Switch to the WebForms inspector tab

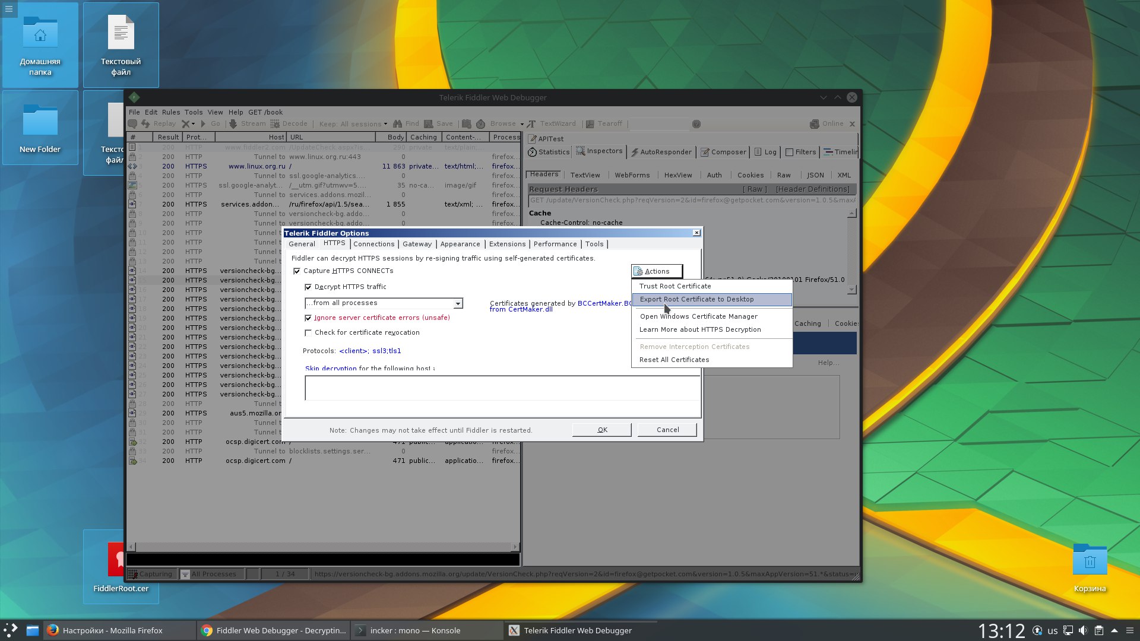632,175
